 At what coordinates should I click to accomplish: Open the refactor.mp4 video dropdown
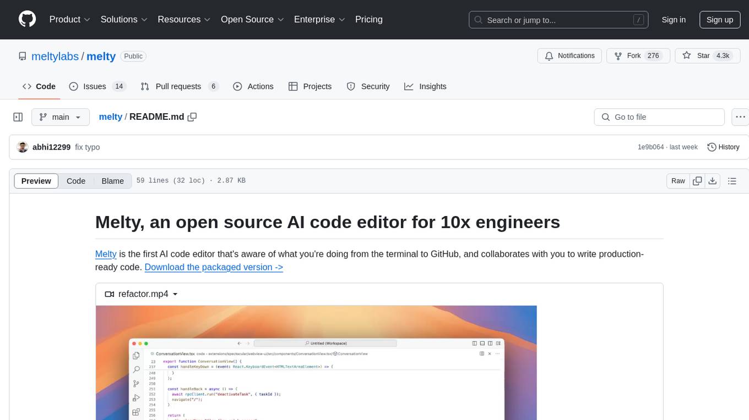coord(142,294)
